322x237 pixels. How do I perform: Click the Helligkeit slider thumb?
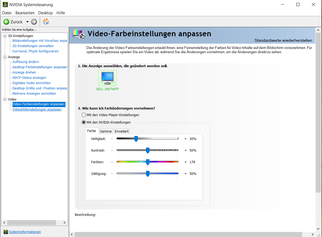tap(136, 139)
